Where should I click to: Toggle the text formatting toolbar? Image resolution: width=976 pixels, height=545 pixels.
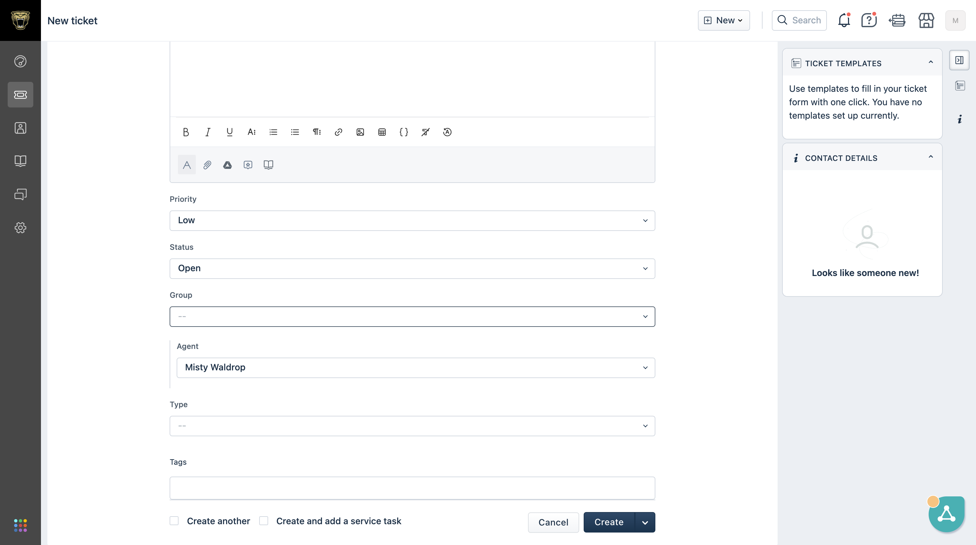(187, 165)
